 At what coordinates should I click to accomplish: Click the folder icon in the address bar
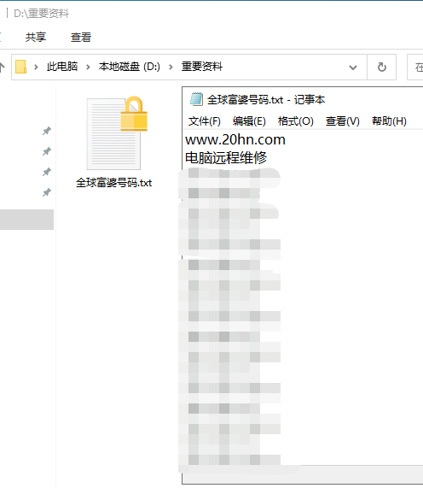point(20,67)
